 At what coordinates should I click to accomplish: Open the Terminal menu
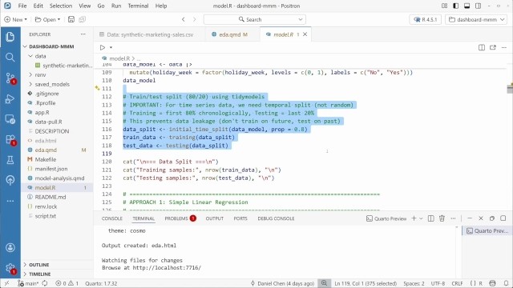[x=138, y=6]
